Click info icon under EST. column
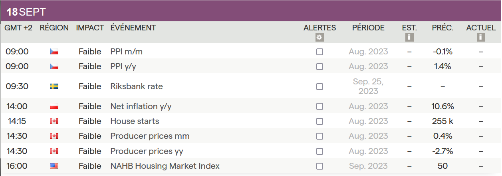The width and height of the screenshot is (502, 176). click(x=409, y=37)
